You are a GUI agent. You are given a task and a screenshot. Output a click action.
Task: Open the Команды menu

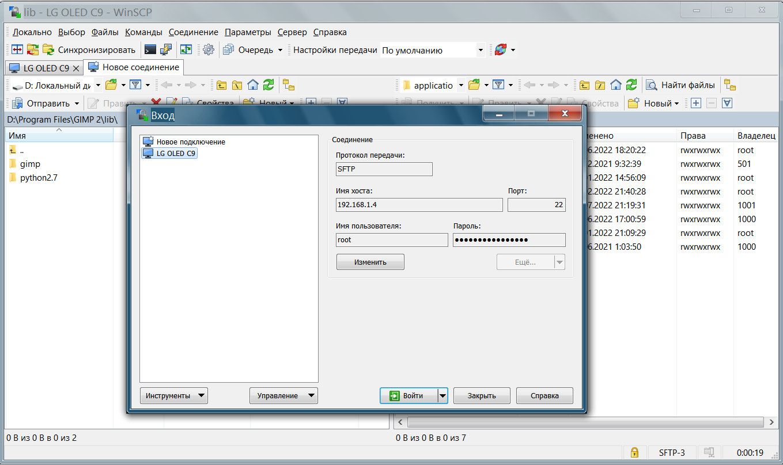(x=143, y=32)
